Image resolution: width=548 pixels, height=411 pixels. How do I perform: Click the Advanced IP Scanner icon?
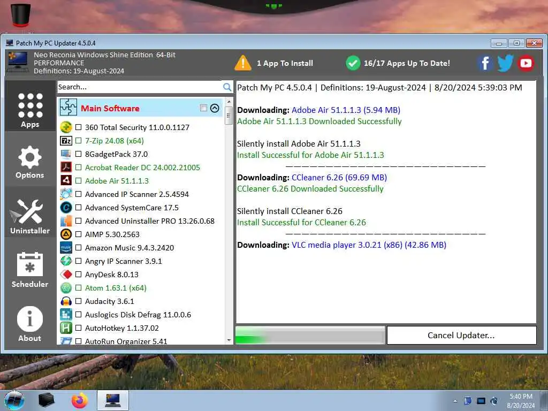tap(66, 194)
